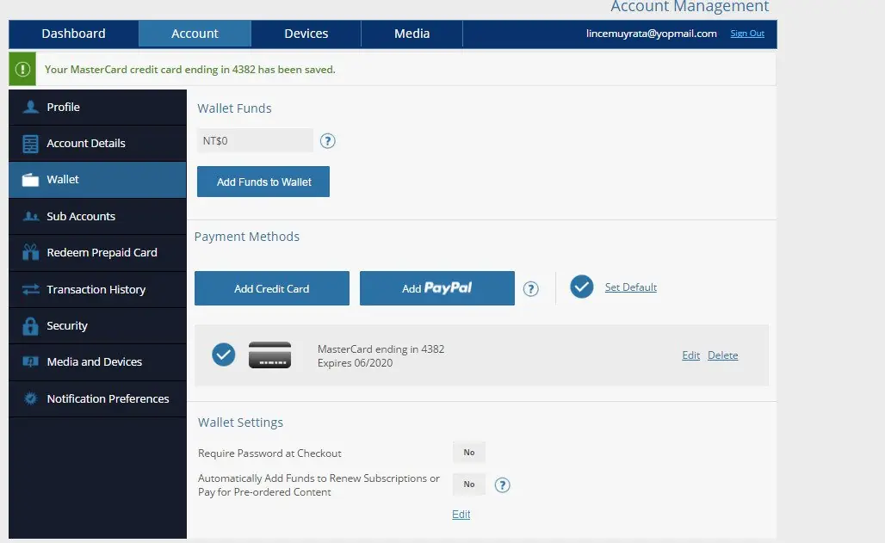Image resolution: width=885 pixels, height=543 pixels.
Task: Select Wallet in the sidebar
Action: click(97, 180)
